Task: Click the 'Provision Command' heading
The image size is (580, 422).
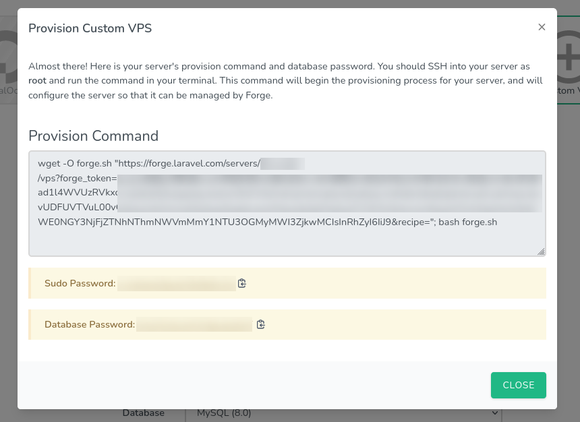Action: tap(93, 135)
